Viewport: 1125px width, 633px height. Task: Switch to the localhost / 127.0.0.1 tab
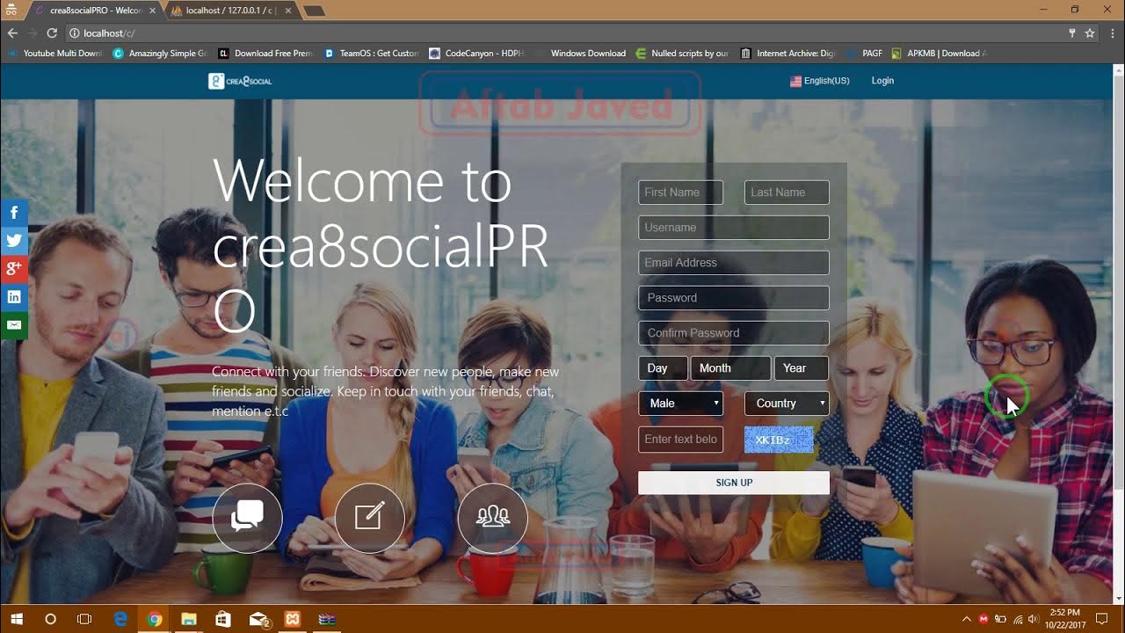[225, 11]
